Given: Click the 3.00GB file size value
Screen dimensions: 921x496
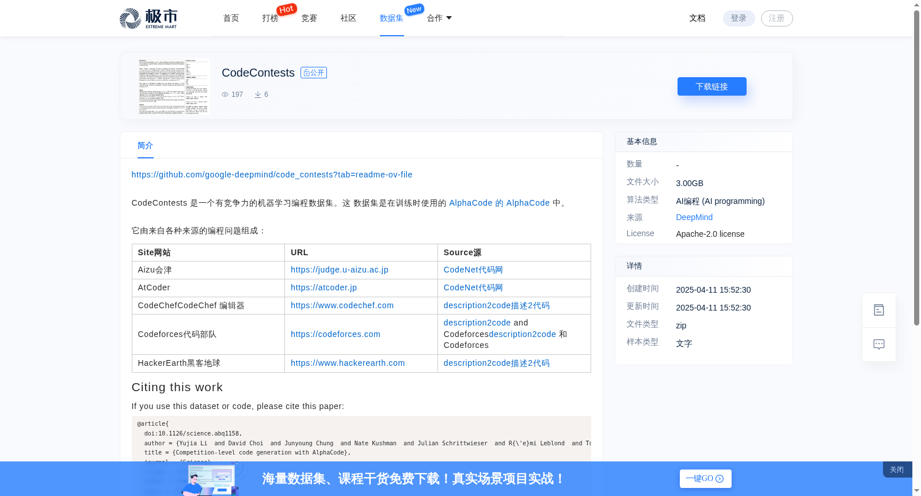Looking at the screenshot, I should point(690,183).
